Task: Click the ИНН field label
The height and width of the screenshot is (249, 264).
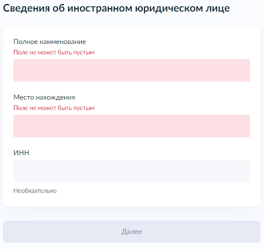Action: pos(21,153)
